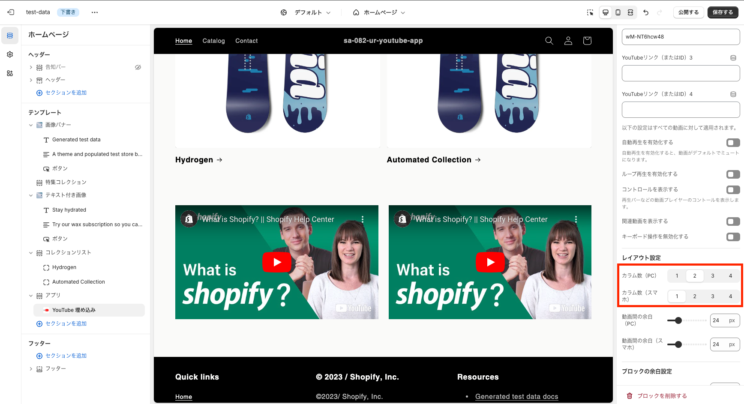Open the デフォルト theme dropdown
744x404 pixels.
click(306, 12)
